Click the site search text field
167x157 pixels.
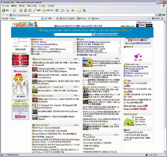click(x=73, y=34)
